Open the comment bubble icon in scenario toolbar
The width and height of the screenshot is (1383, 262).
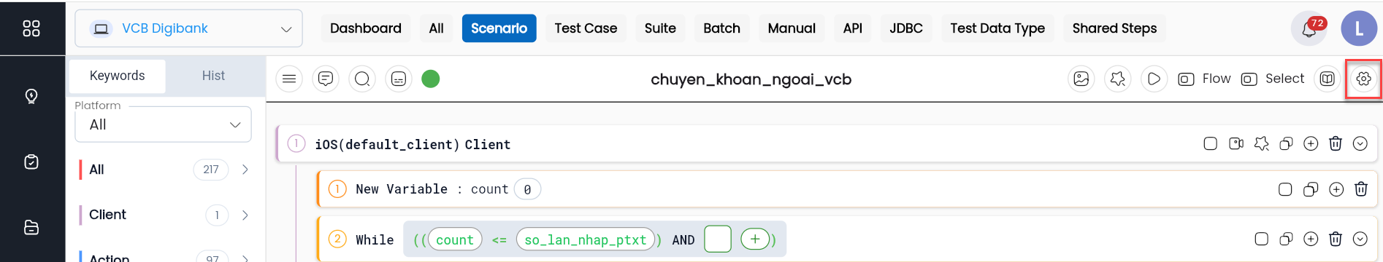point(326,79)
